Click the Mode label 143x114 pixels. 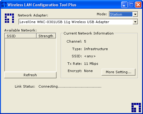click(102, 14)
